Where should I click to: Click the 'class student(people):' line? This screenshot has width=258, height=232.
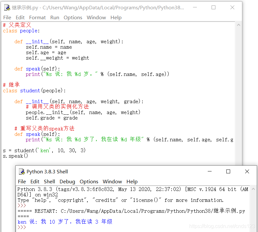pos(34,91)
